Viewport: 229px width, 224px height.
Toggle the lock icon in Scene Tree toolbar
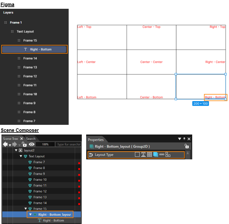24,144
